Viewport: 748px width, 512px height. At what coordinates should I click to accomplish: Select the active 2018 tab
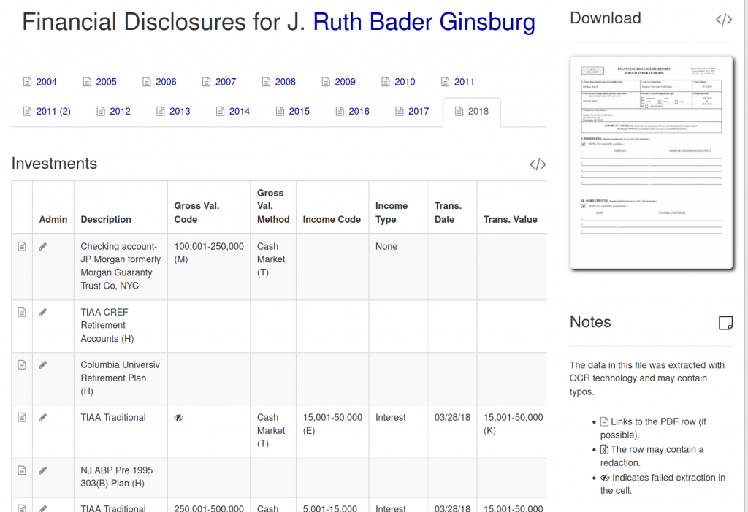tap(471, 112)
